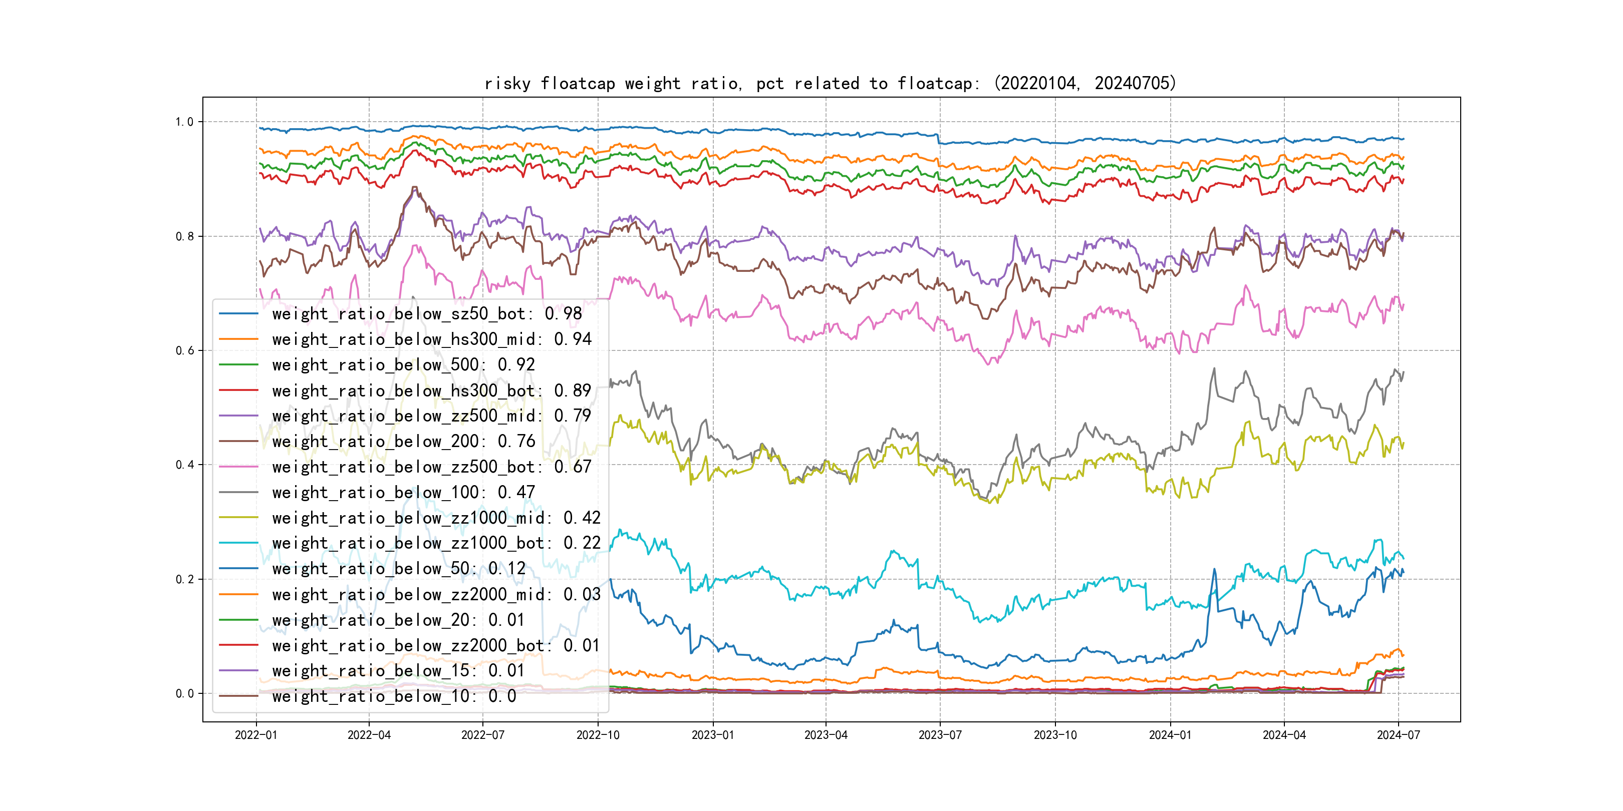Click legend label weight_ratio_below_hs300_bot
The width and height of the screenshot is (1623, 811).
pyautogui.click(x=432, y=390)
